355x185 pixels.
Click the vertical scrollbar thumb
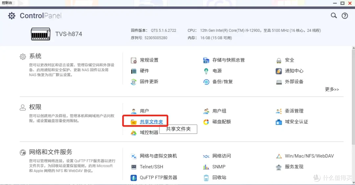click(x=353, y=97)
